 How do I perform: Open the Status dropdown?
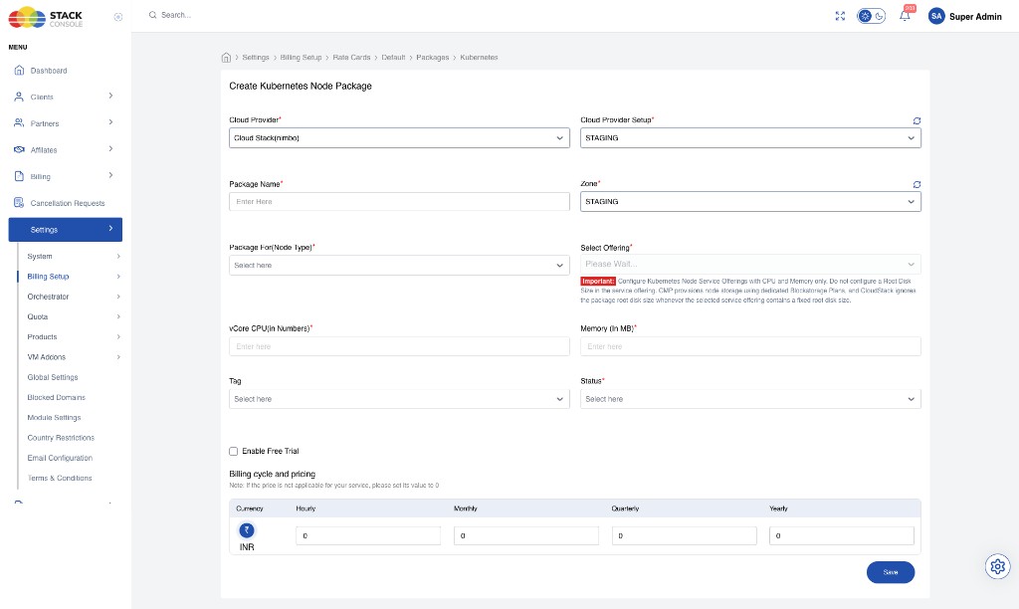tap(750, 399)
